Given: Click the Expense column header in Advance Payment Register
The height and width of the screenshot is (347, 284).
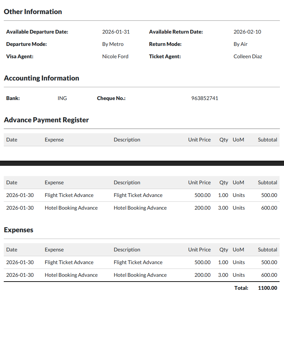Looking at the screenshot, I should [x=54, y=140].
